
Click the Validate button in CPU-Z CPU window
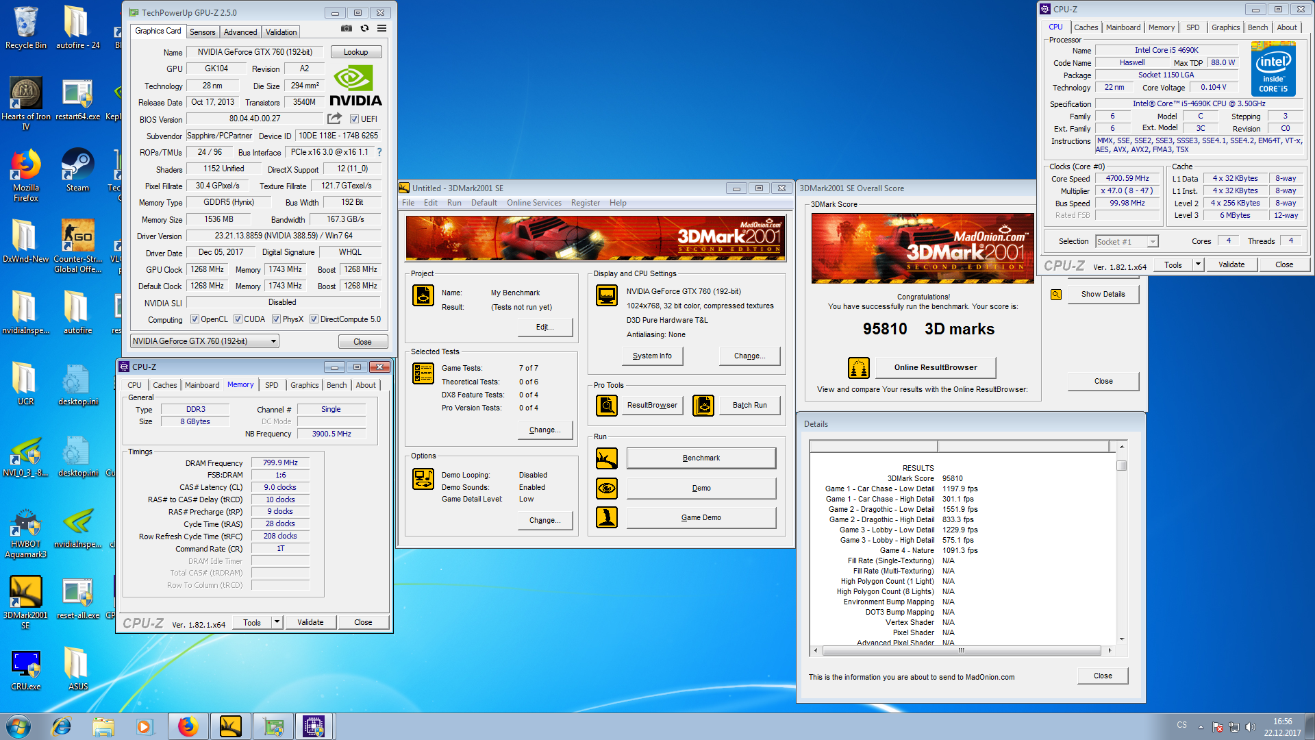(1231, 264)
